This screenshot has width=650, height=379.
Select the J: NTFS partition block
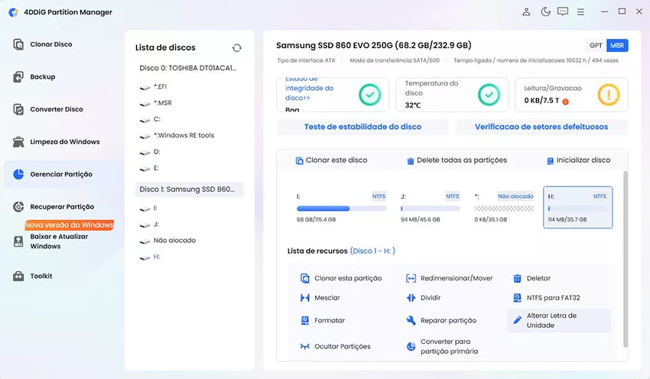coord(431,208)
